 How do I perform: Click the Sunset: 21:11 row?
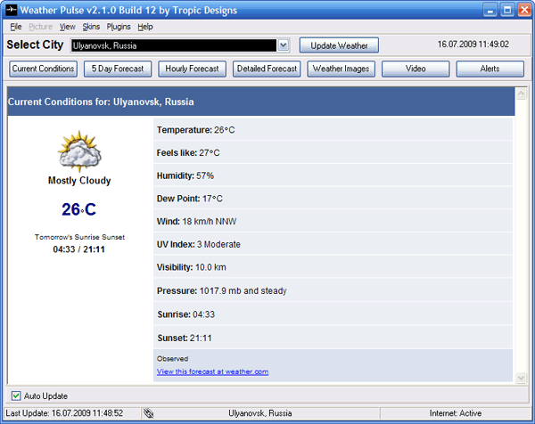pyautogui.click(x=333, y=338)
